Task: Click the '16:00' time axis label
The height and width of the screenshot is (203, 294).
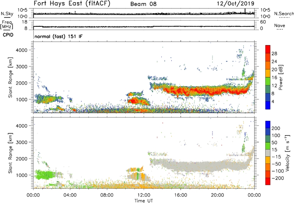Action: [180, 195]
